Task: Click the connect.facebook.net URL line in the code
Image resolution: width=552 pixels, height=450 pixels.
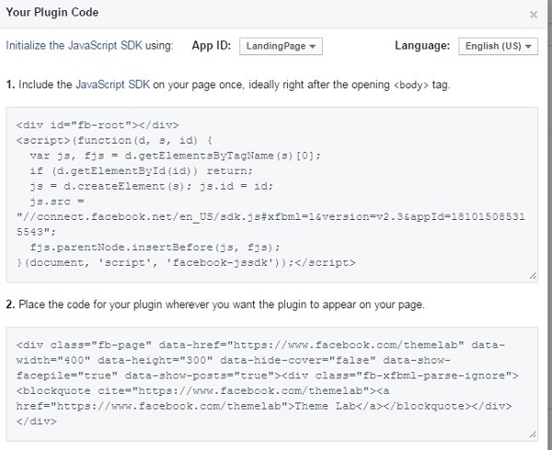Action: tap(270, 216)
